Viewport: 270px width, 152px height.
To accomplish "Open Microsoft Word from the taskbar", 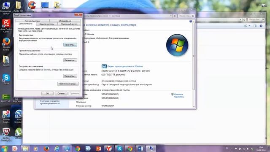I will (140, 149).
